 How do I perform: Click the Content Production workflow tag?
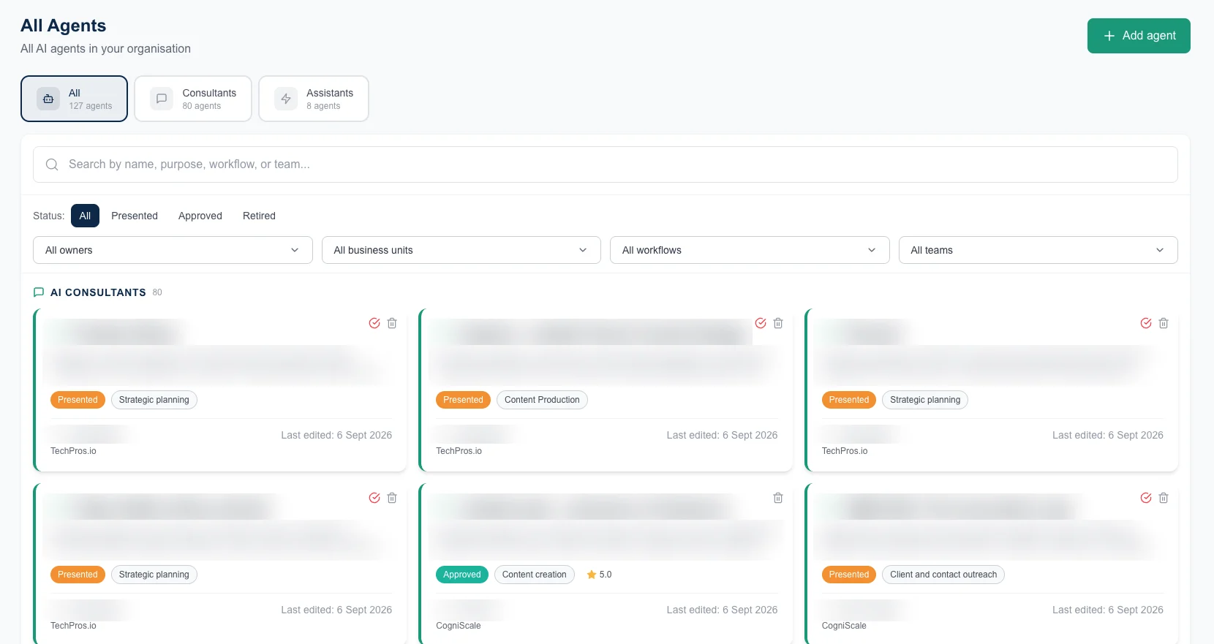[x=542, y=400]
